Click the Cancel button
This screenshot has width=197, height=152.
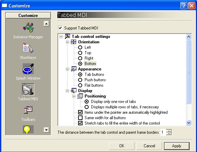(149, 146)
